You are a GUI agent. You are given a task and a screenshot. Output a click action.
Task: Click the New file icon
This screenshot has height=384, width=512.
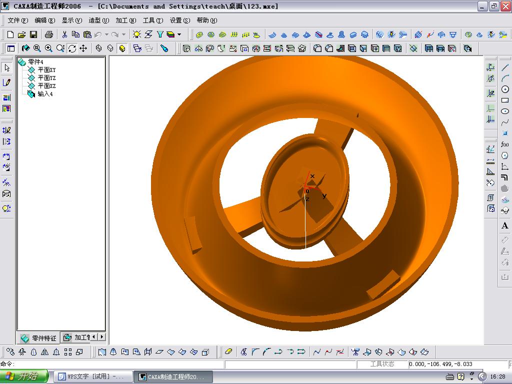[x=10, y=34]
